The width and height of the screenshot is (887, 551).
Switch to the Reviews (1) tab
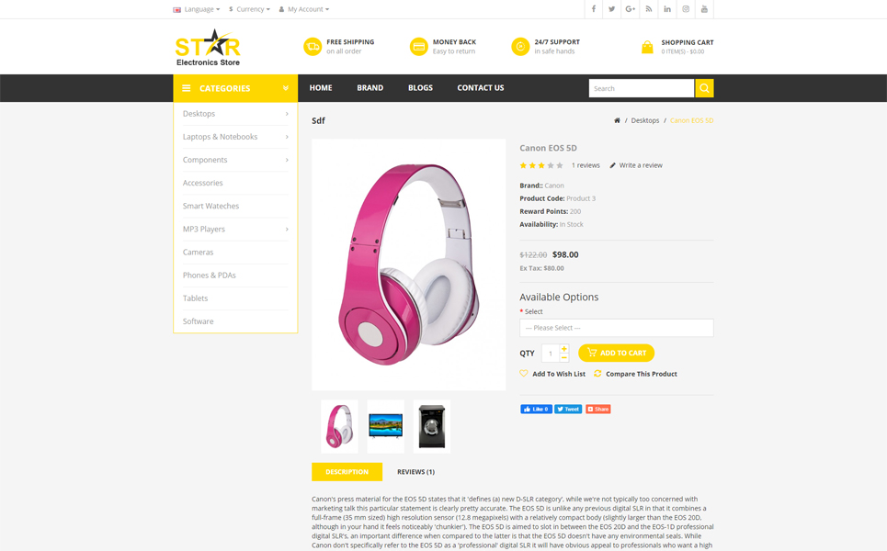pos(415,472)
